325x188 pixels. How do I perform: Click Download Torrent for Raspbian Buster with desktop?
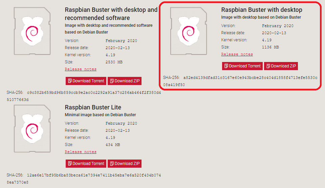coord(242,66)
